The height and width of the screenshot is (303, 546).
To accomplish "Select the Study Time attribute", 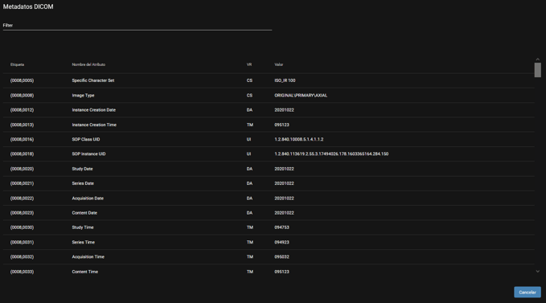I will tap(83, 227).
